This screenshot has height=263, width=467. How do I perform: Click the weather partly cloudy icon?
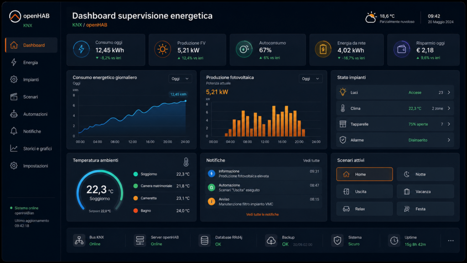pos(371,18)
